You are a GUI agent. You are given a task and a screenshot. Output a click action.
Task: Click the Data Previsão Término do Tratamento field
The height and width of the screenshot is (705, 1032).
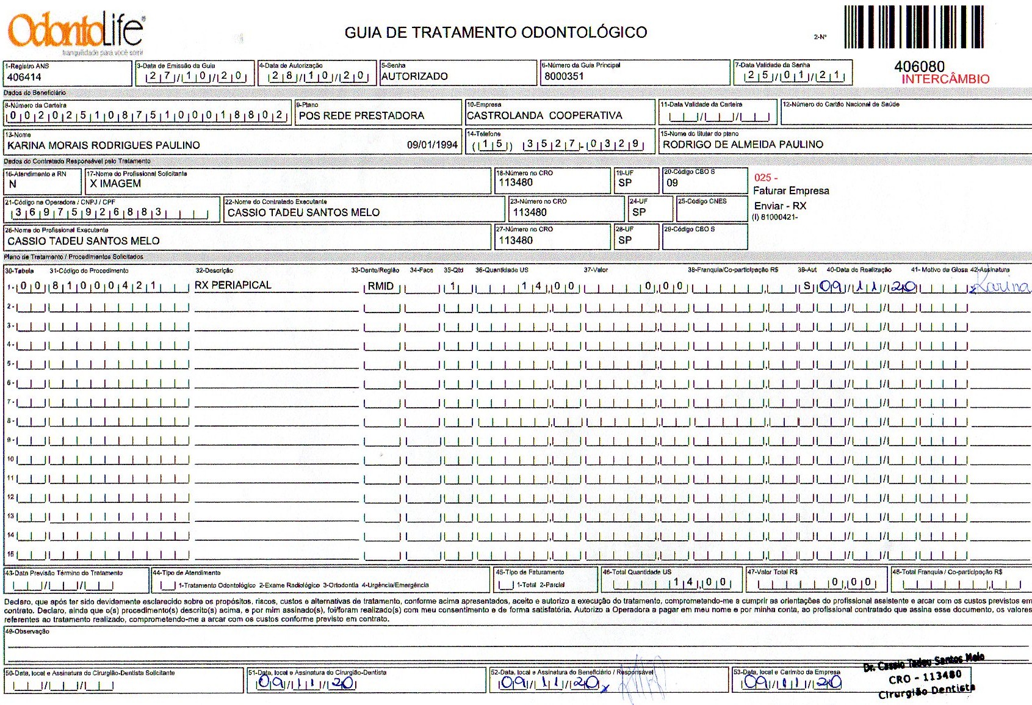[x=76, y=580]
